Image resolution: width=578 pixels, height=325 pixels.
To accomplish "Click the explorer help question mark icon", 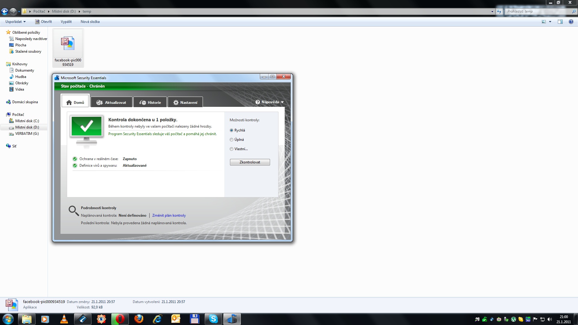I will point(571,22).
